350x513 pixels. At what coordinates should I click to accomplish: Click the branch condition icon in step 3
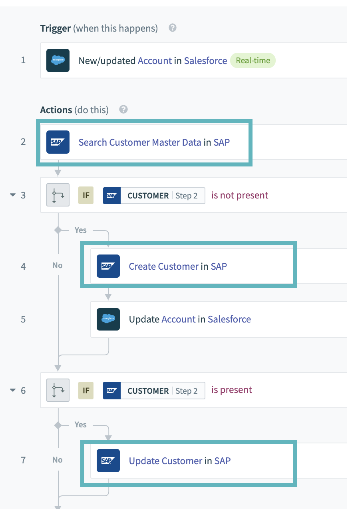58,195
